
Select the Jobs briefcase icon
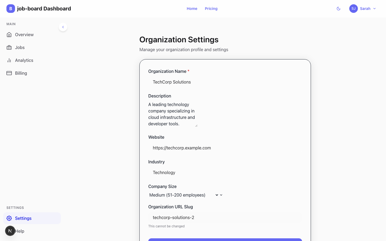coord(9,47)
